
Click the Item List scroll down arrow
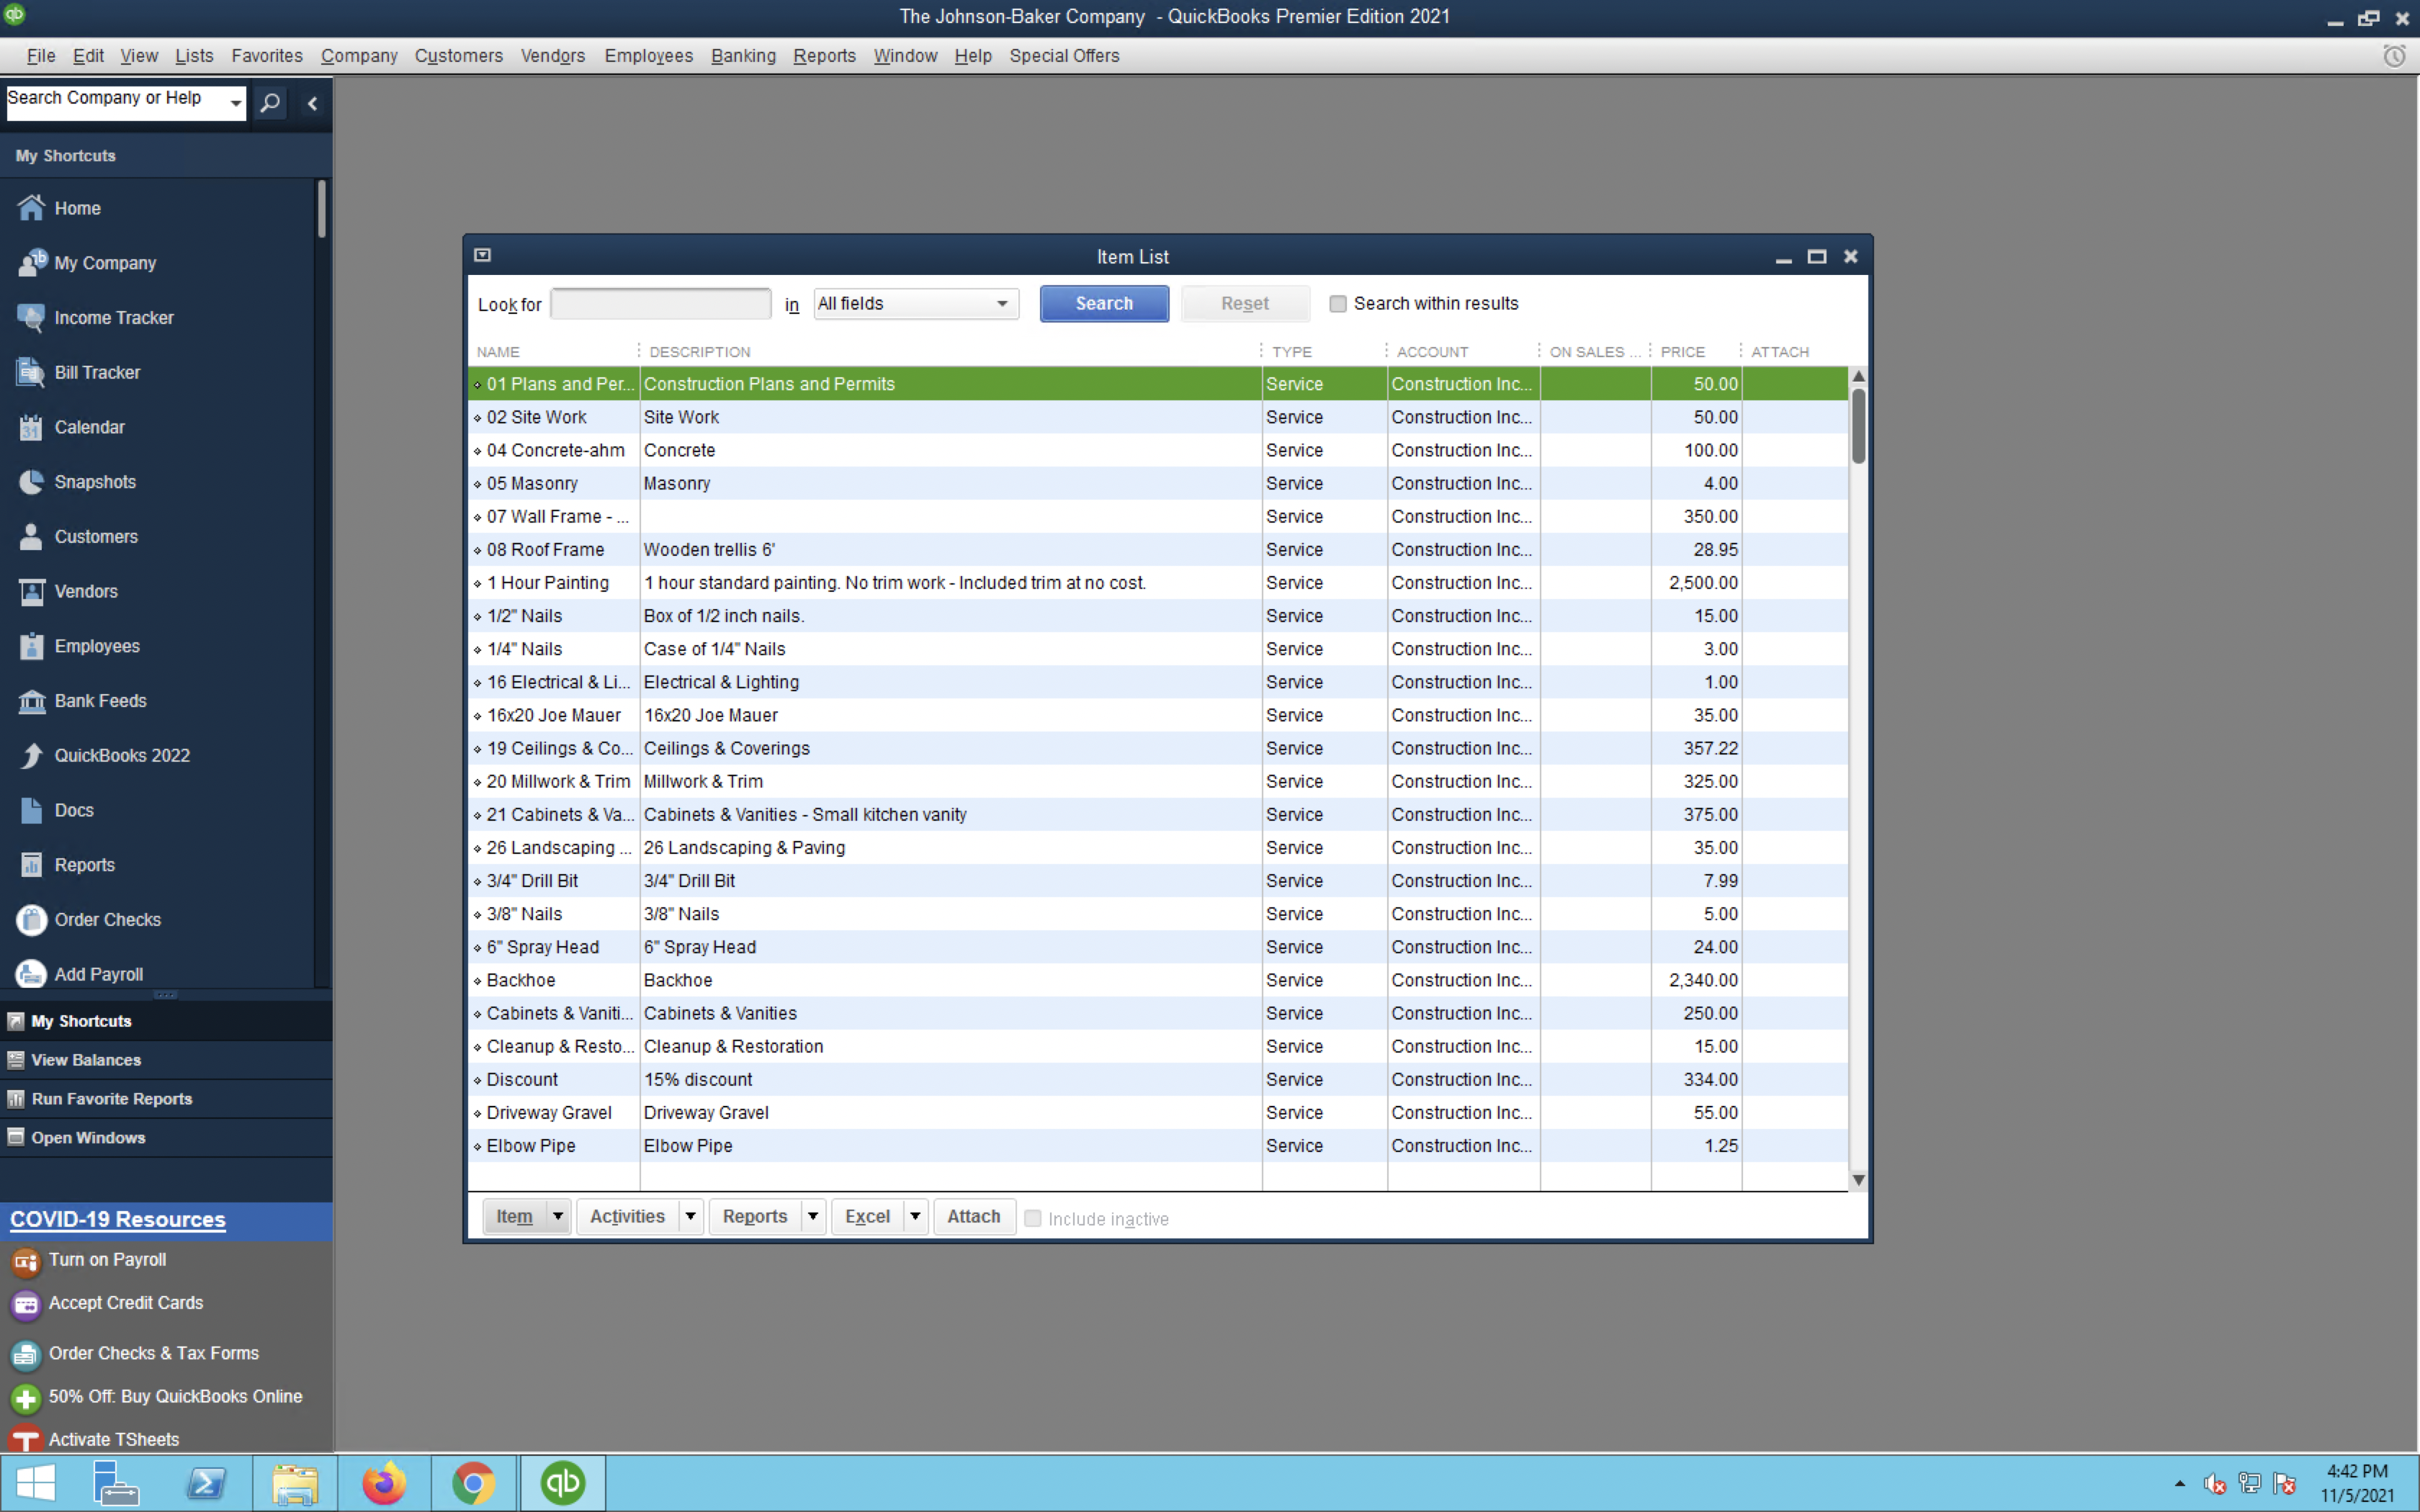coord(1859,1180)
